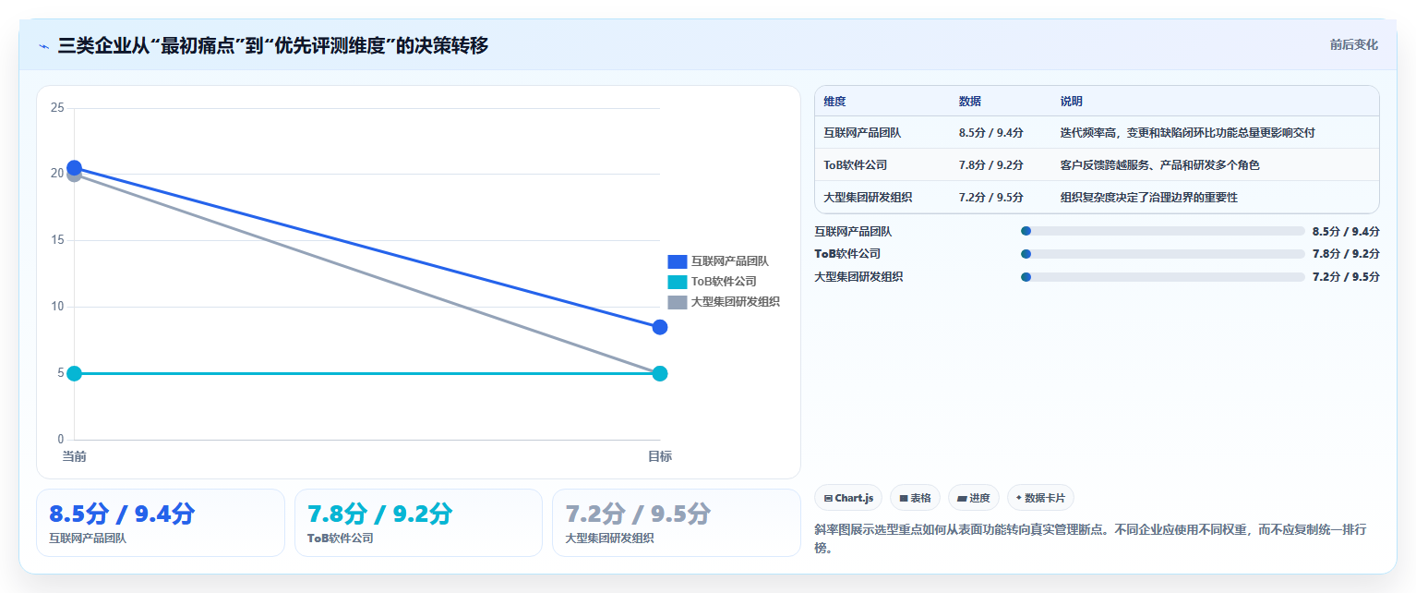Toggle 大型集团研发组织 legend color box
This screenshot has height=593, width=1416.
(678, 302)
